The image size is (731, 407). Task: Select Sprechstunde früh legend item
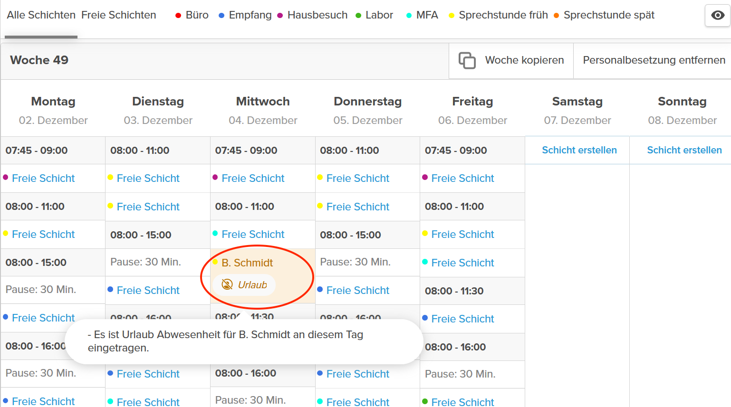(503, 15)
